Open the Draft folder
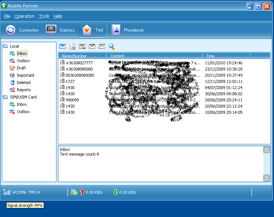The image size is (274, 217). (x=21, y=68)
